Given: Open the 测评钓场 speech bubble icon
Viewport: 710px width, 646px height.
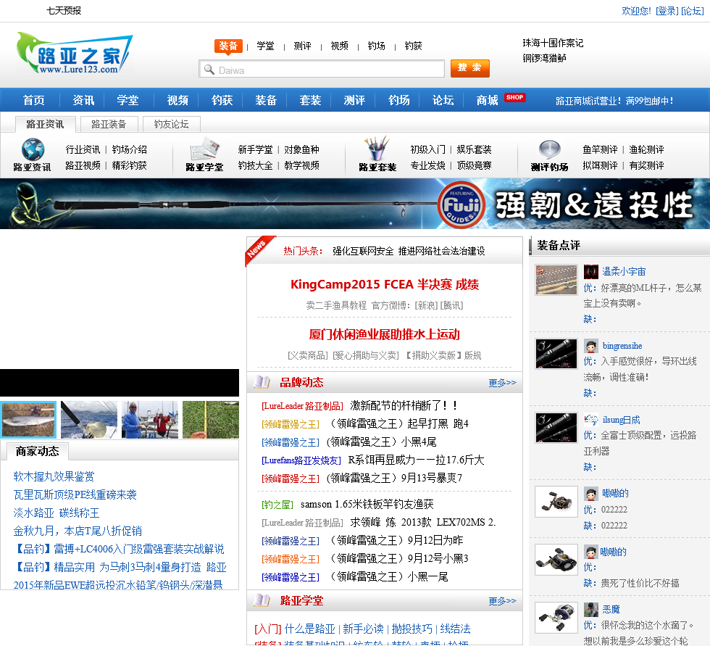Looking at the screenshot, I should click(550, 150).
